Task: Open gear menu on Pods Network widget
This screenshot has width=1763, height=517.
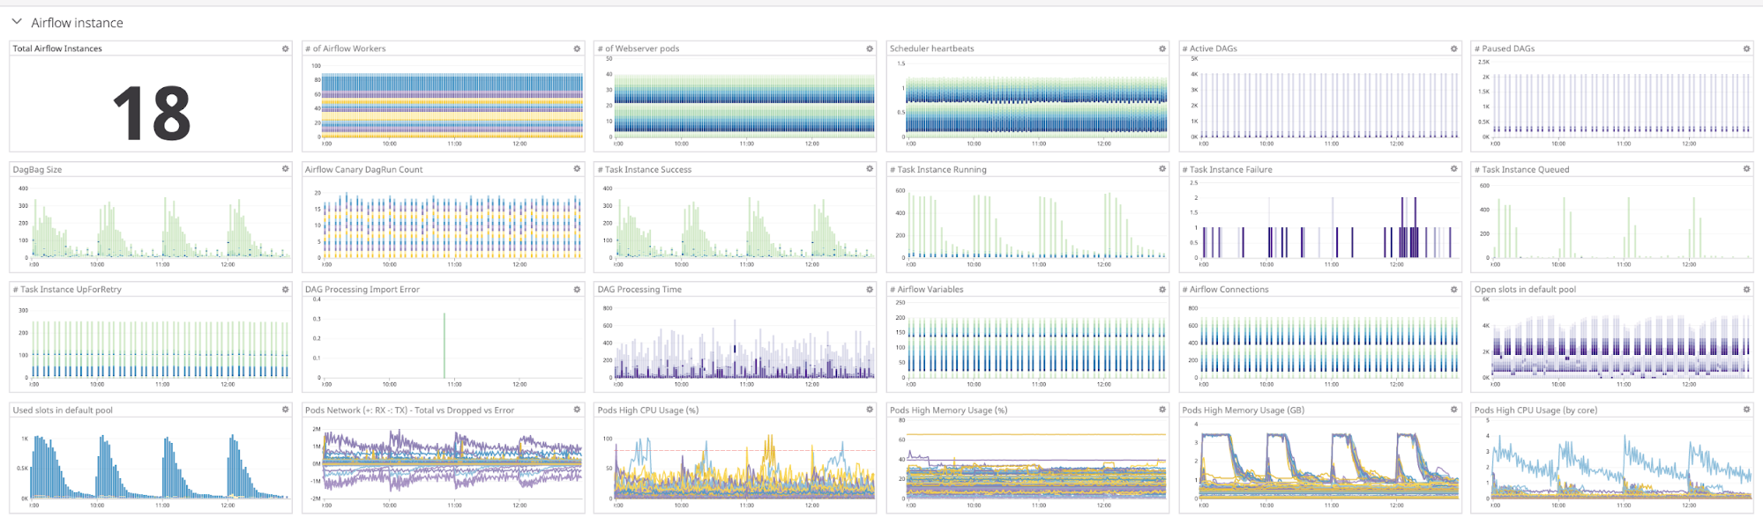Action: click(x=577, y=410)
